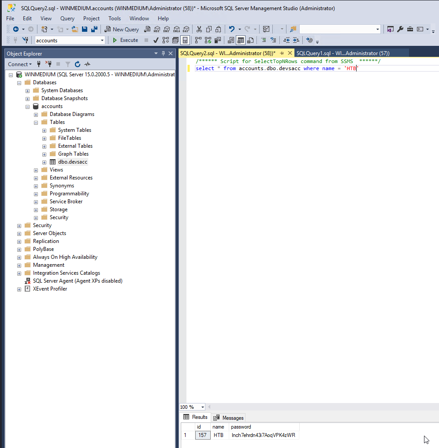The image size is (439, 448).
Task: Click the Change Connection icon
Action: pyautogui.click(x=26, y=40)
